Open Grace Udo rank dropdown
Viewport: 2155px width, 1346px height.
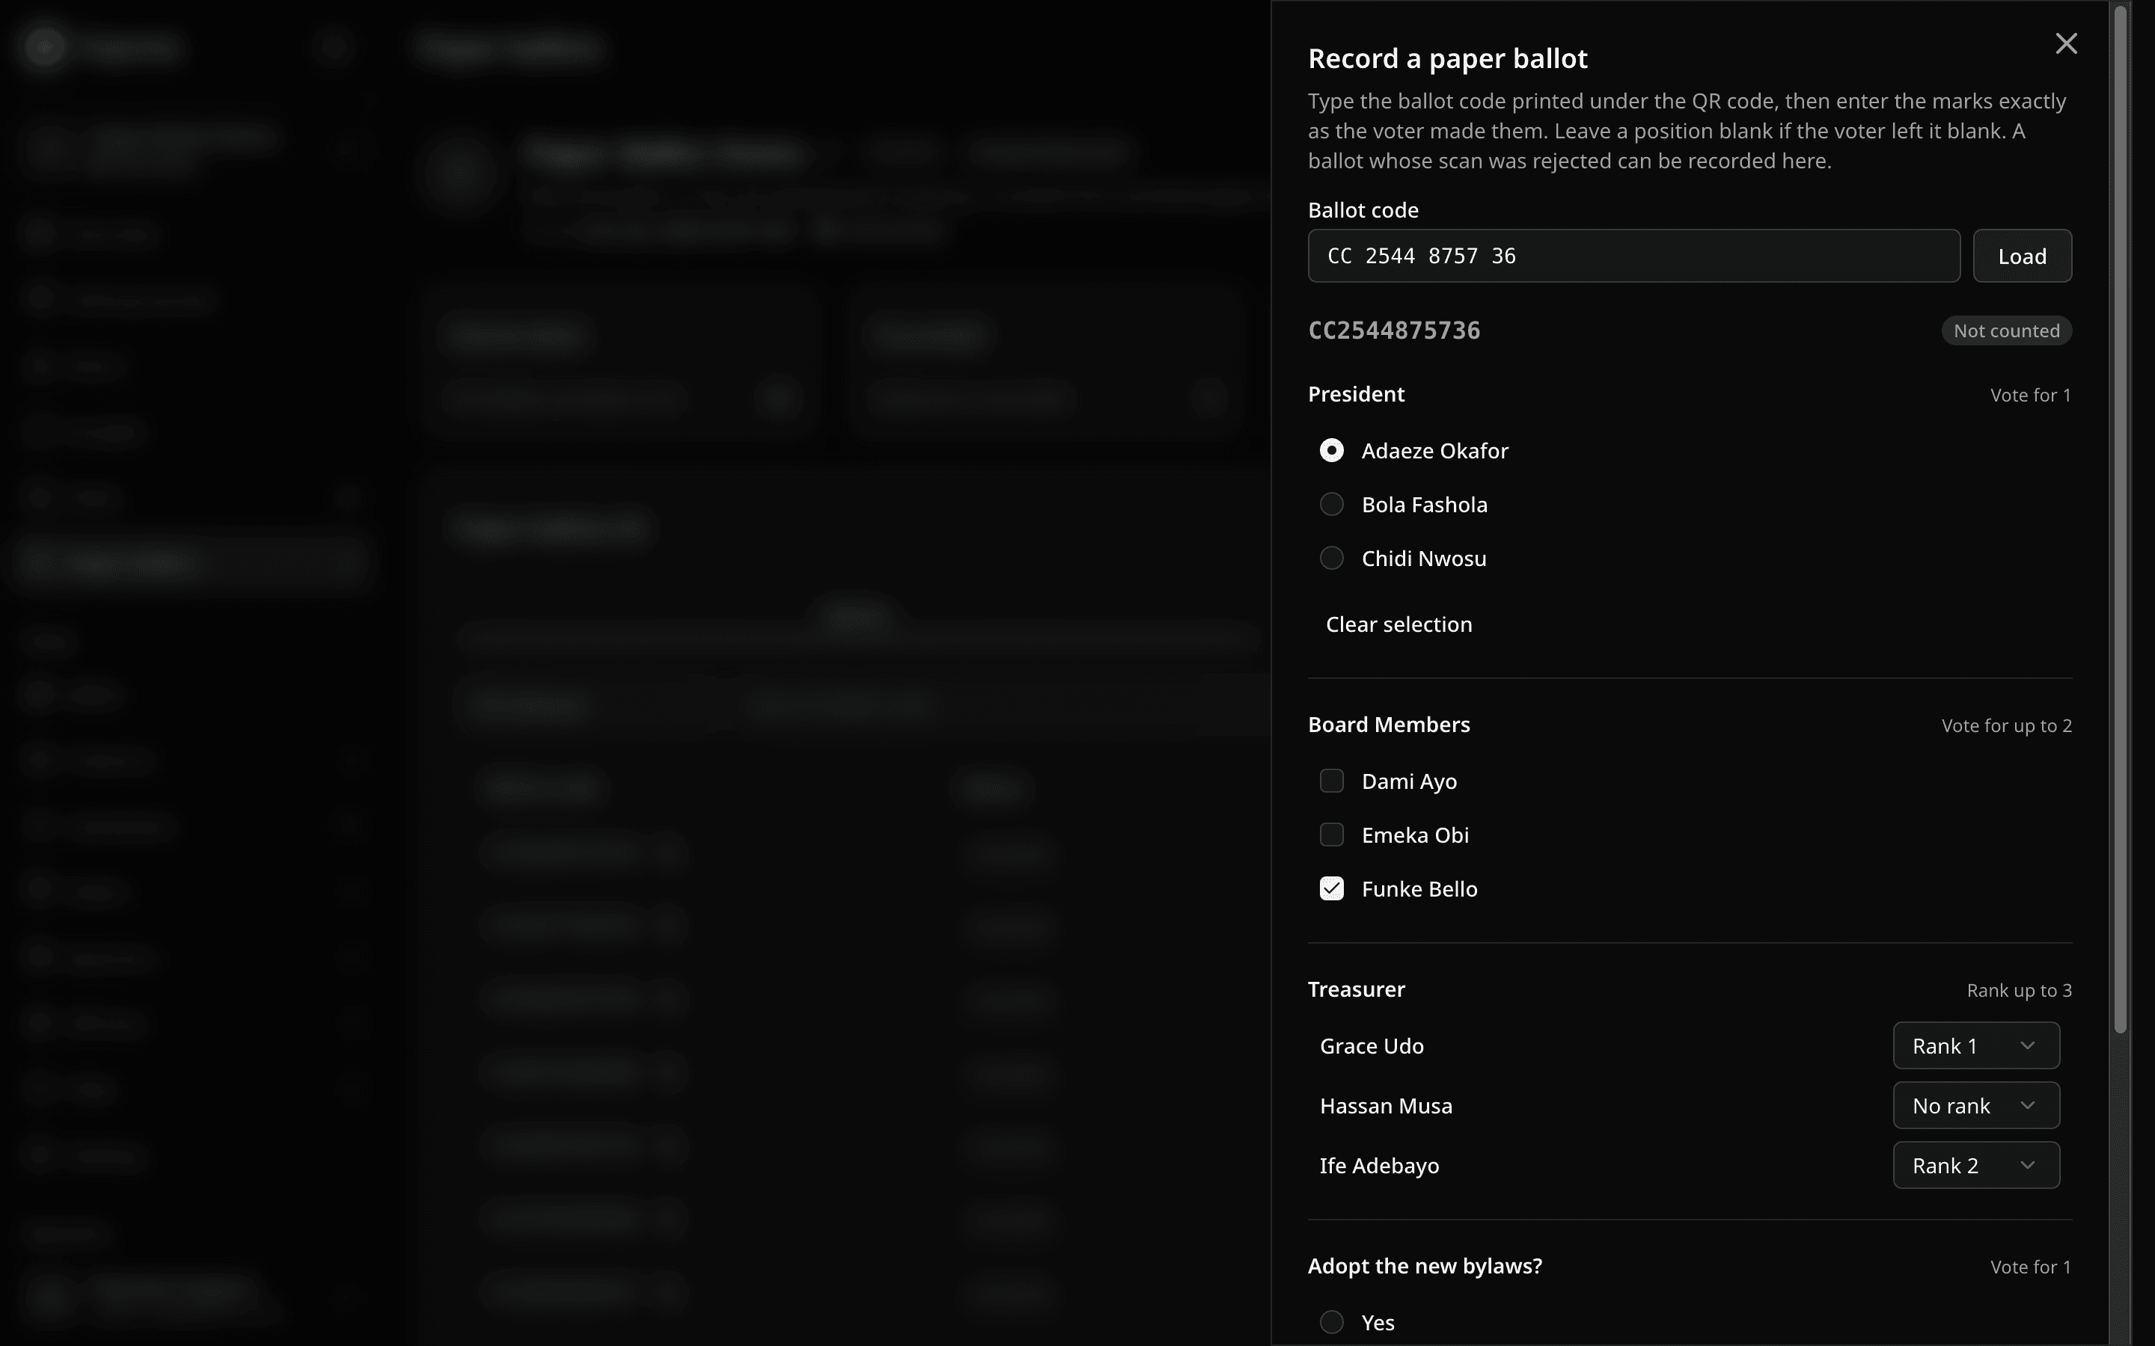click(x=1976, y=1045)
